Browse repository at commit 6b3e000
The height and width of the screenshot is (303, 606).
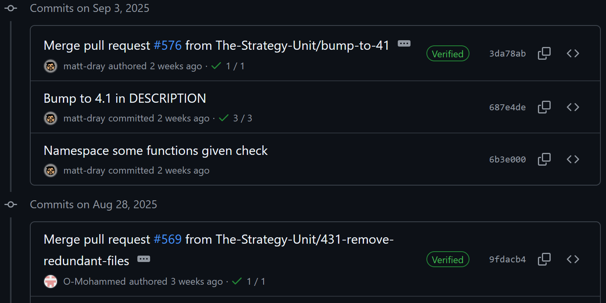tap(573, 159)
